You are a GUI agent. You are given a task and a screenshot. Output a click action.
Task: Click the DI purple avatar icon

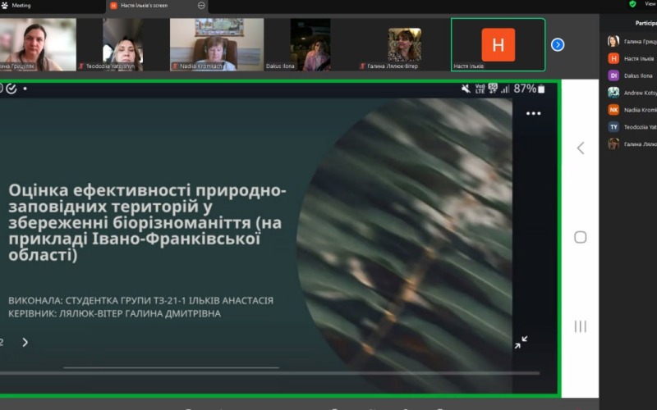[x=613, y=75]
